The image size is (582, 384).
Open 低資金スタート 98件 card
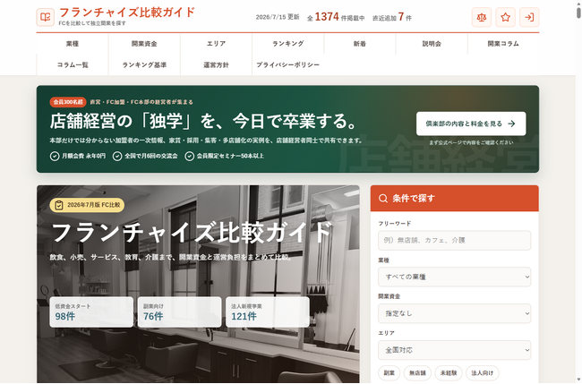click(91, 312)
